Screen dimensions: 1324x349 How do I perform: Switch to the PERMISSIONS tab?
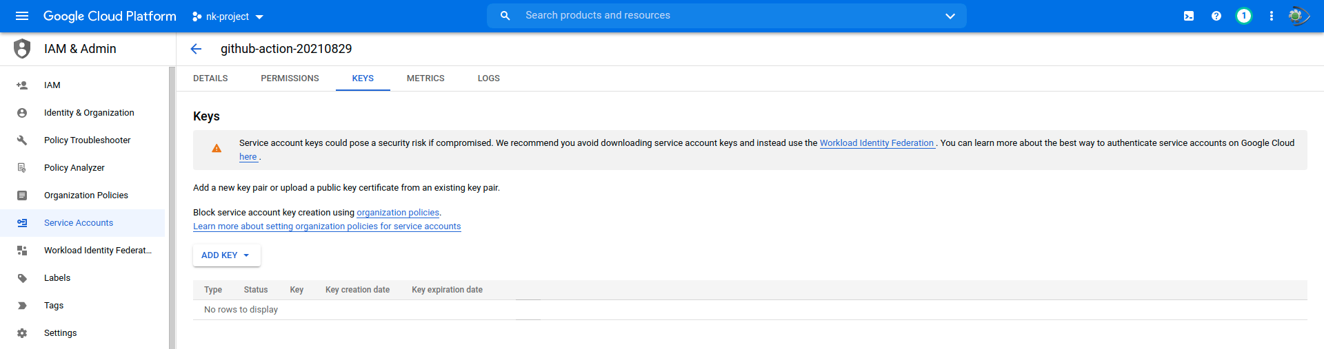coord(290,78)
